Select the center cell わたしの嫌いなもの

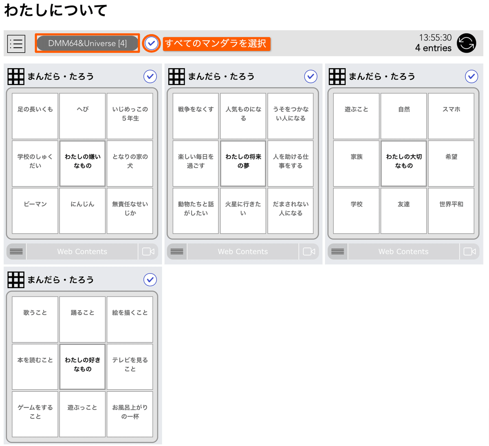click(82, 163)
